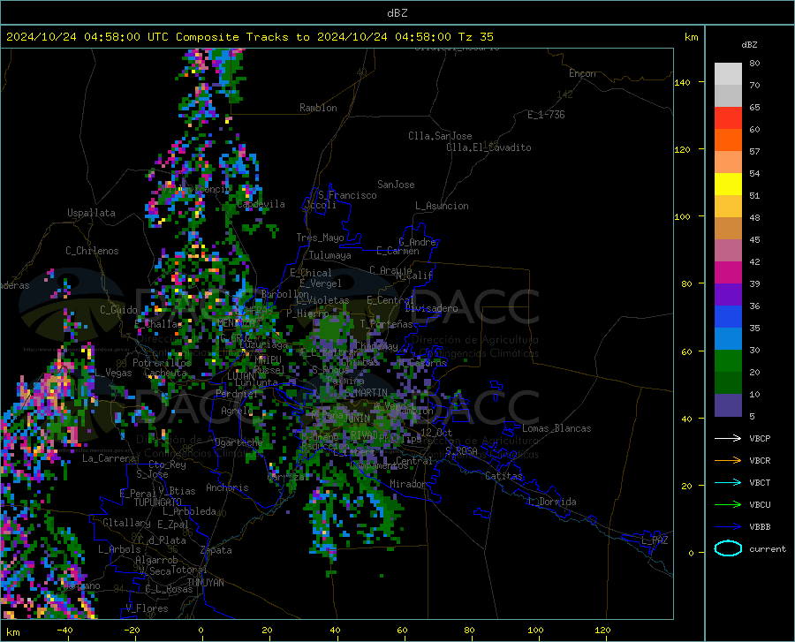
Task: Pick the violet purple swatch below magenta
Action: click(x=728, y=295)
